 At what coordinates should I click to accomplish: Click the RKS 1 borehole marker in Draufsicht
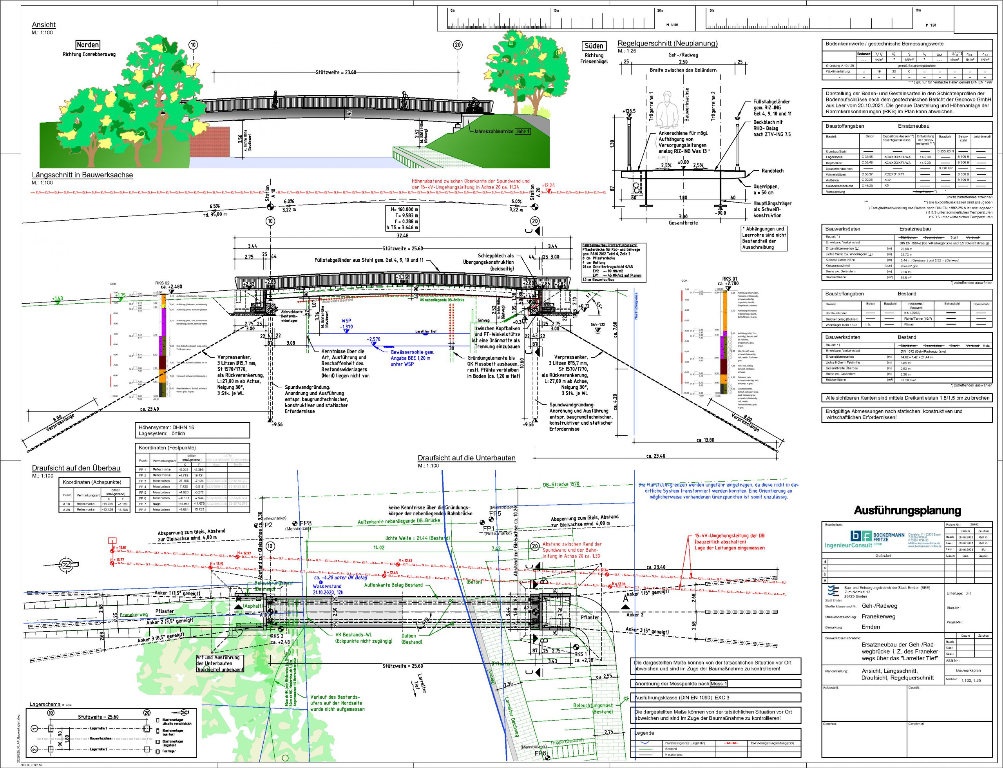click(576, 647)
